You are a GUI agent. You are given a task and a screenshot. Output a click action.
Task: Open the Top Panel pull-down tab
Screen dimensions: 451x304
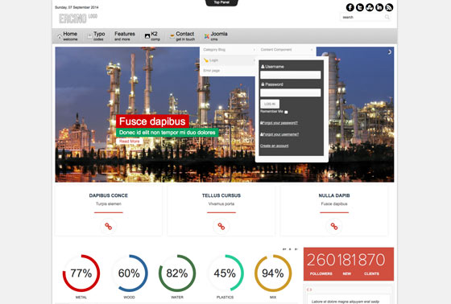pos(221,2)
